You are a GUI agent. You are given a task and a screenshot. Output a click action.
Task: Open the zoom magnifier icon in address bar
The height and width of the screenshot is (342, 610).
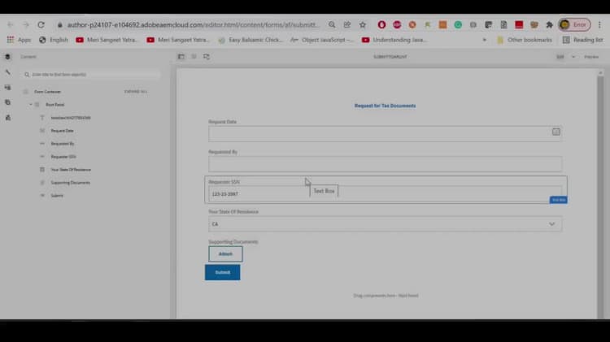click(332, 25)
